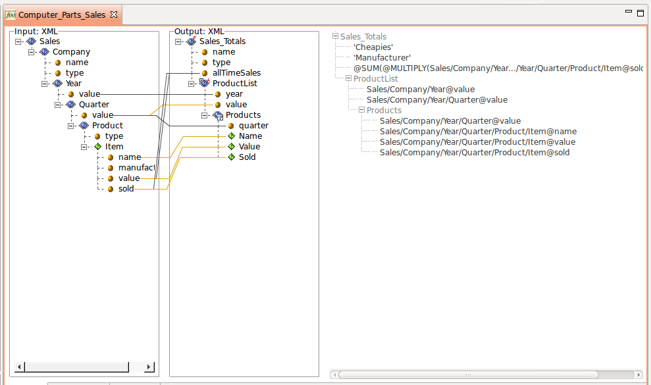
Task: Click the allTimeSales attribute icon
Action: [205, 72]
